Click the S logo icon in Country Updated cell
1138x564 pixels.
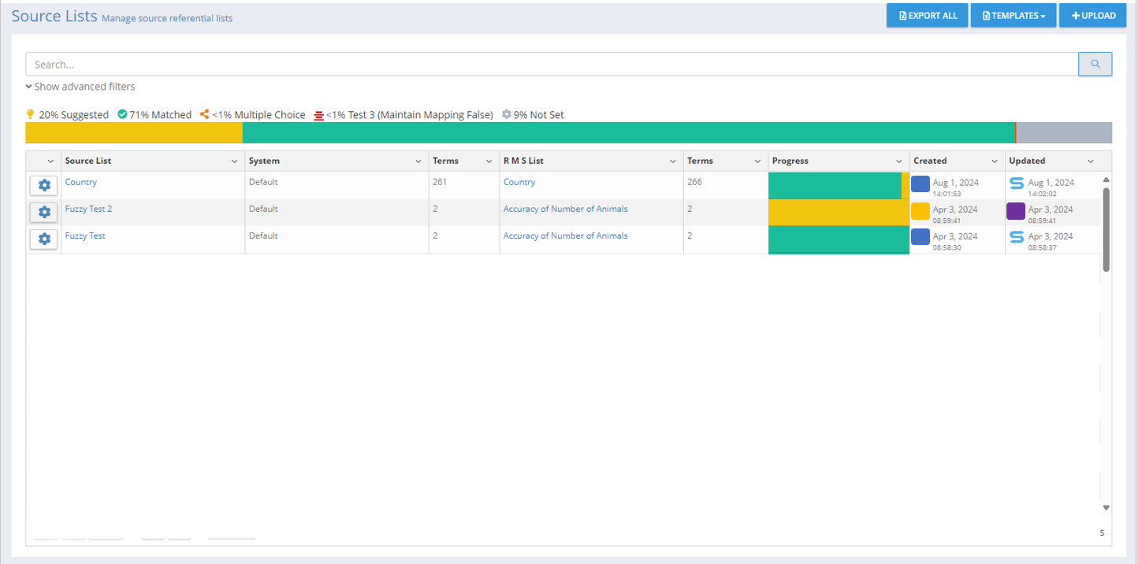1017,184
